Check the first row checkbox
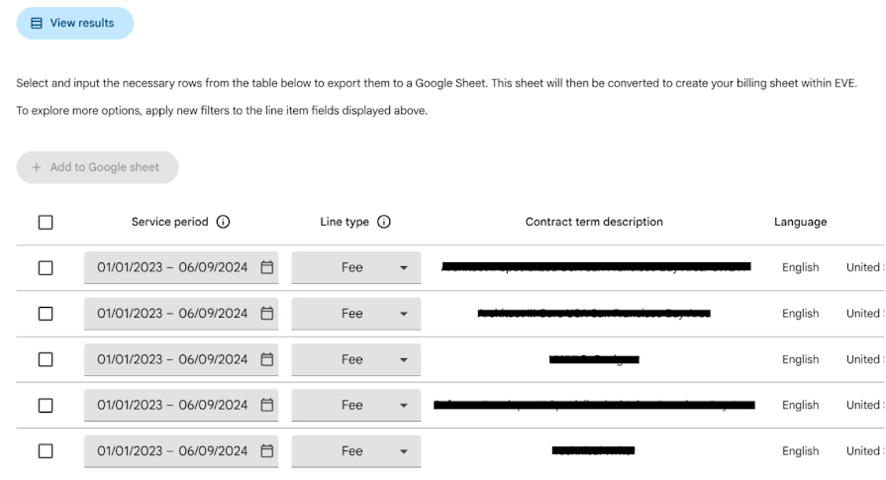The height and width of the screenshot is (480, 886). pos(46,267)
